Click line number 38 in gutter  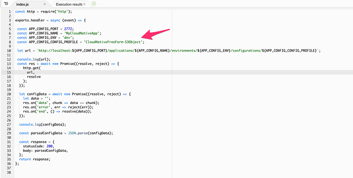[9, 172]
